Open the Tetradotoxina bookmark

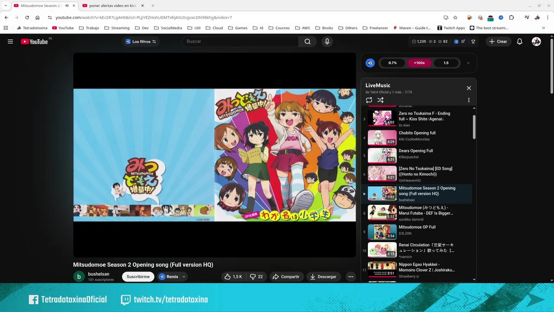[x=32, y=28]
